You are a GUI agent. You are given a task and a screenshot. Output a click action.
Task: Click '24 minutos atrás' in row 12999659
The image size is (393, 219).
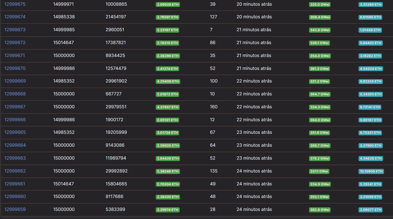point(254,209)
